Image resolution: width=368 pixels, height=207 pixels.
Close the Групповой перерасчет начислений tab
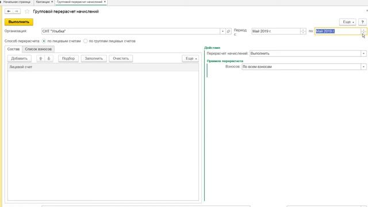click(x=105, y=2)
